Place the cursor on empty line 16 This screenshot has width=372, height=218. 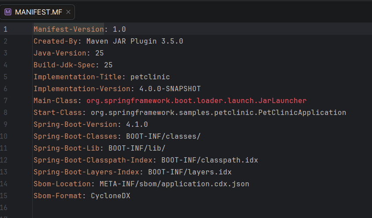(x=202, y=207)
